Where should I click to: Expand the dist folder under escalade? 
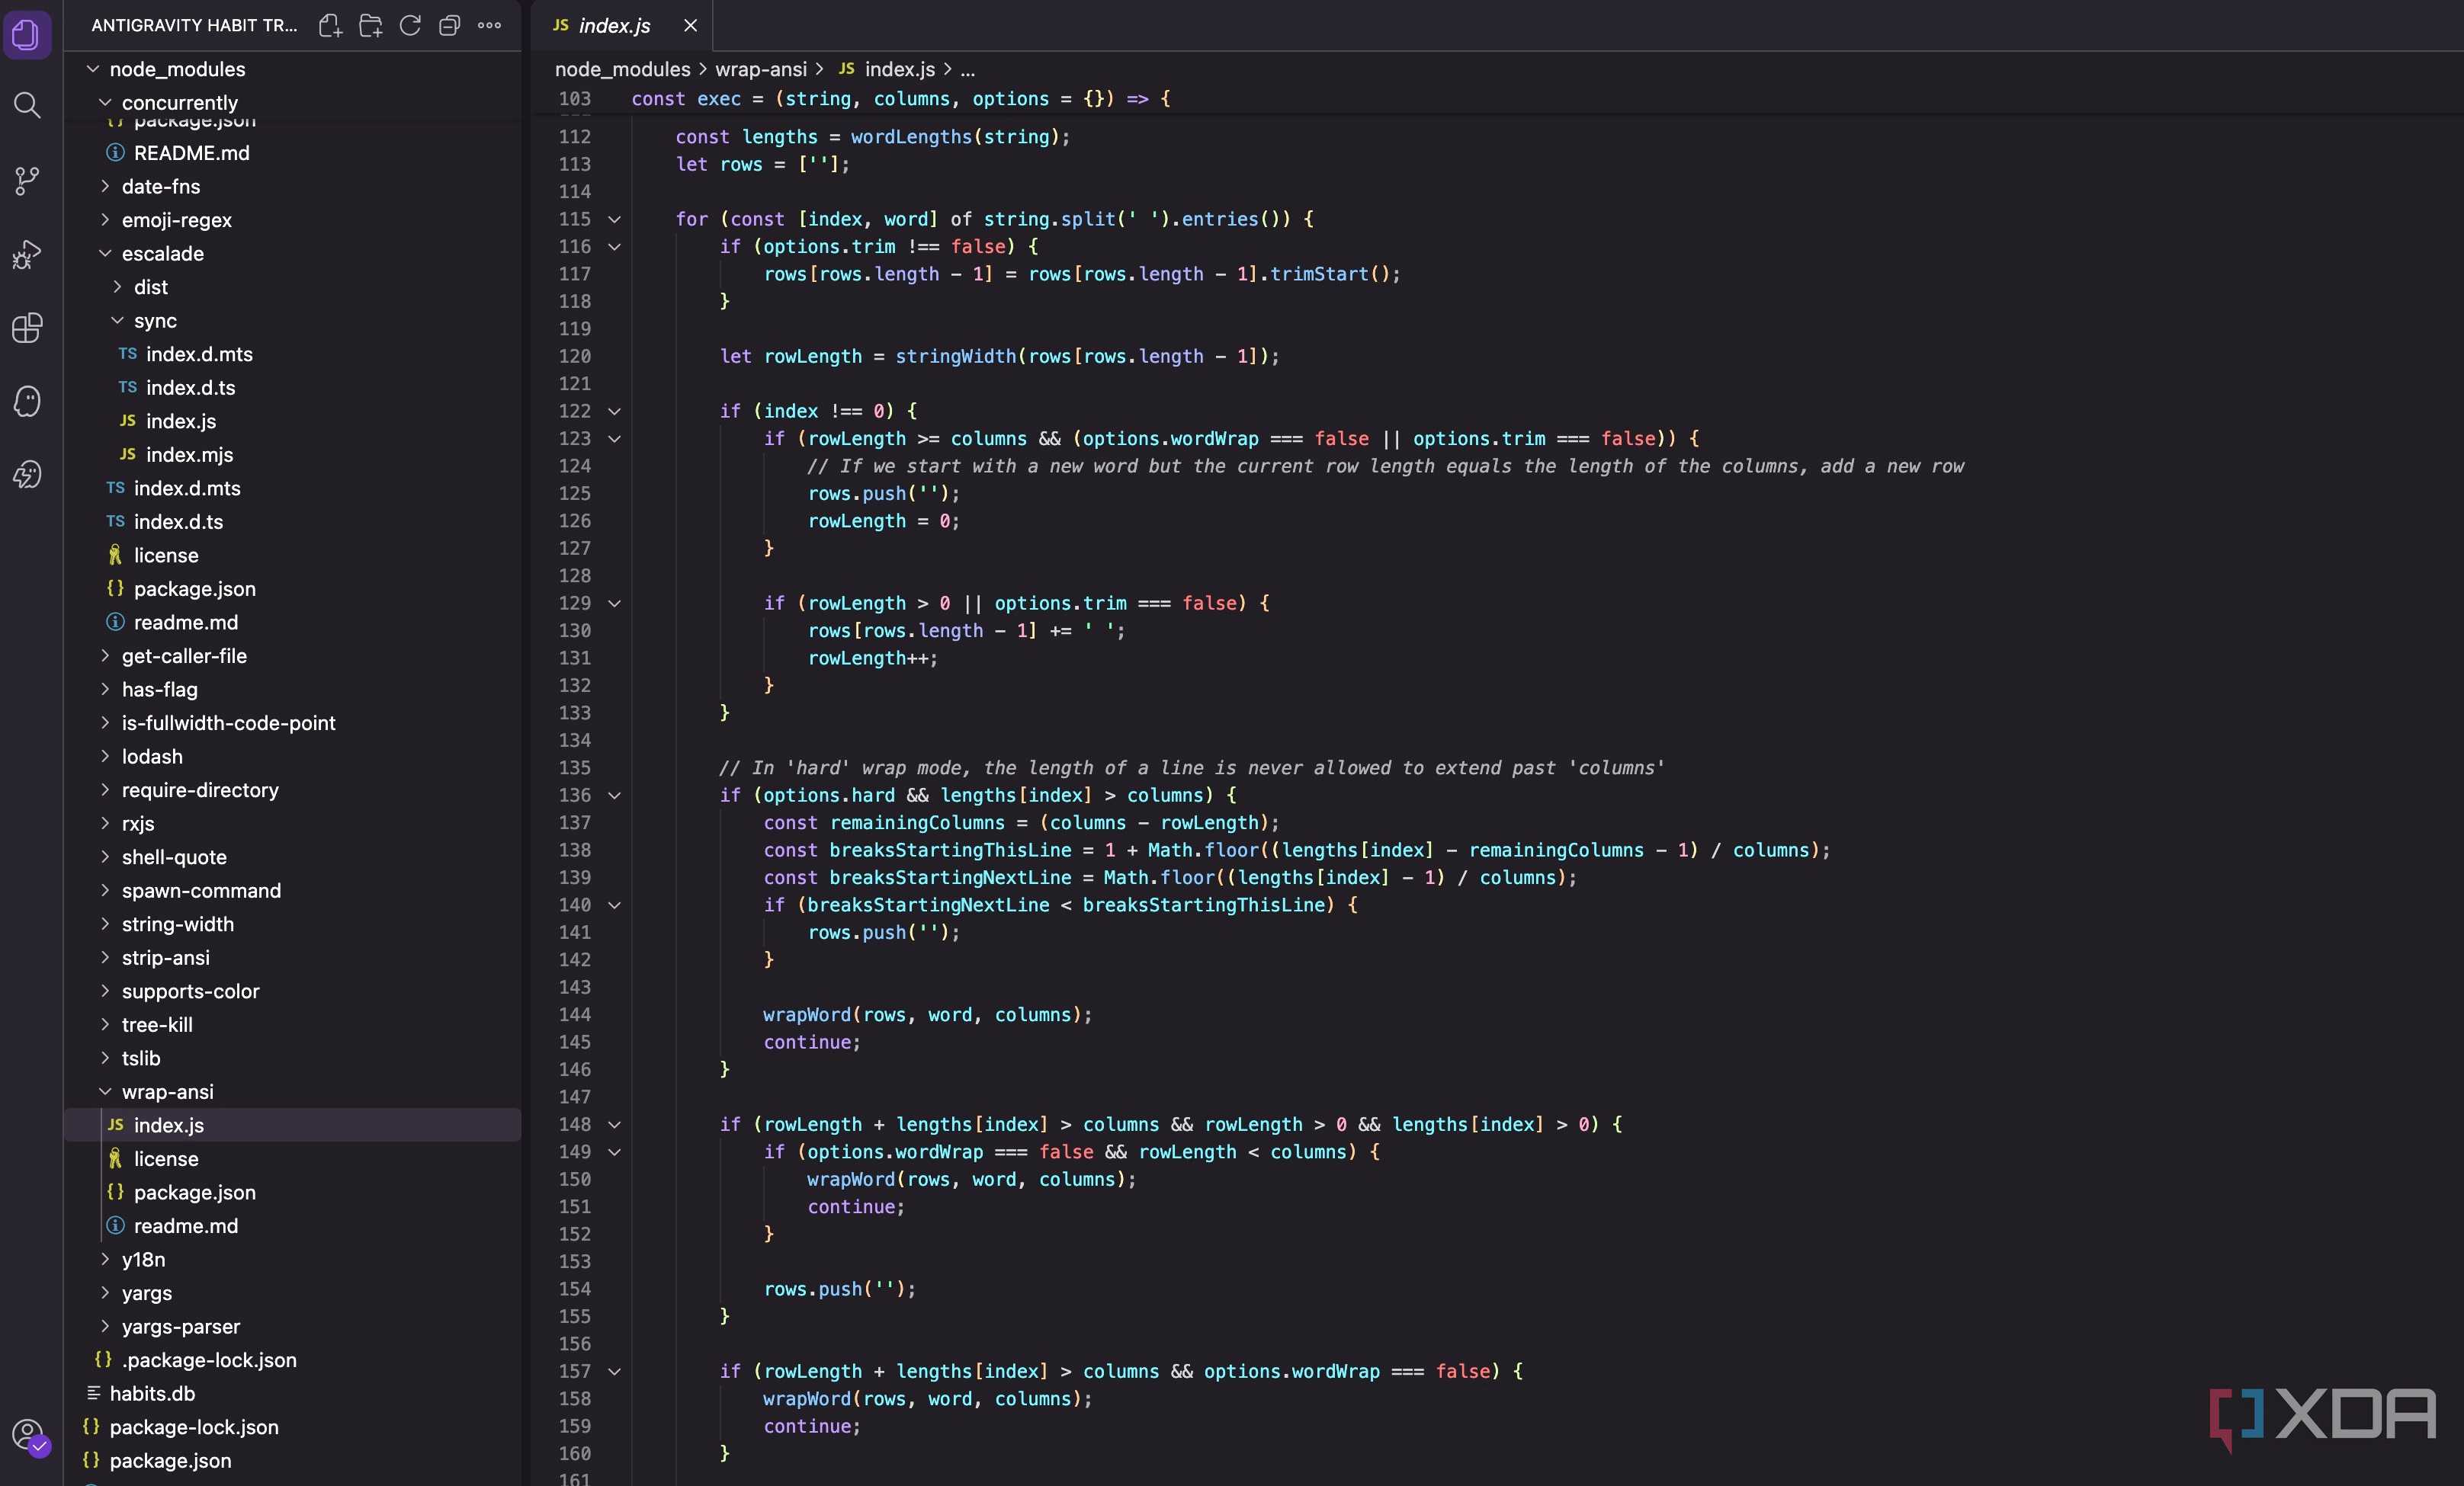[117, 287]
